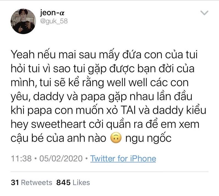Click the opening word Yeah
Image resolution: width=219 pixels, height=196 pixels.
(x=23, y=55)
